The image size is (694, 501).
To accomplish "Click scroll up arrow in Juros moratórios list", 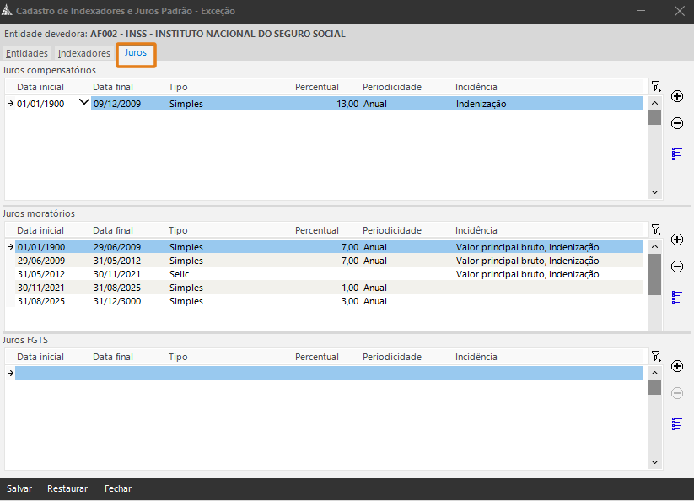I will pos(654,246).
